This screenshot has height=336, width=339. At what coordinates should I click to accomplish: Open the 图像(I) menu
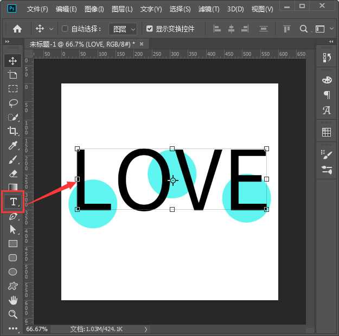tap(94, 9)
